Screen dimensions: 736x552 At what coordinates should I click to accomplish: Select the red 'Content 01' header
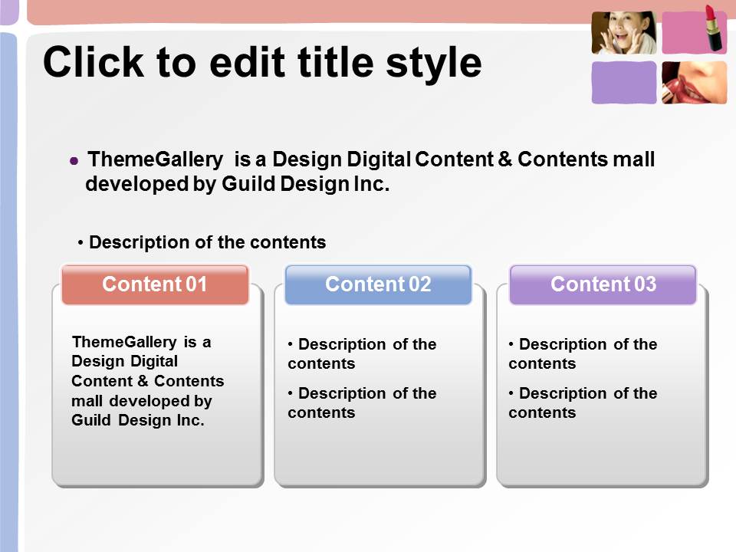point(155,284)
